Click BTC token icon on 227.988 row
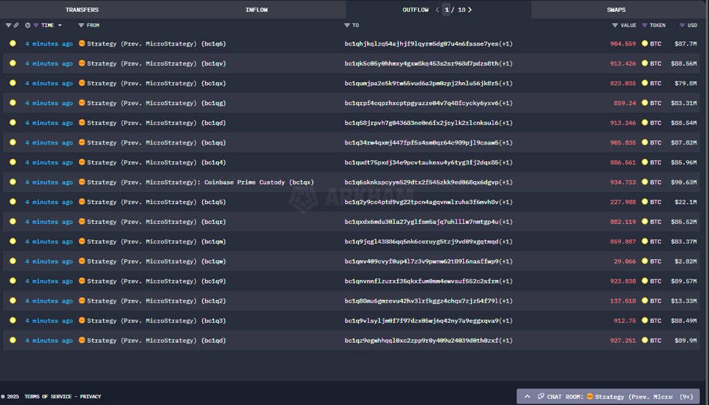Screen dimensions: 709x405 [645, 202]
